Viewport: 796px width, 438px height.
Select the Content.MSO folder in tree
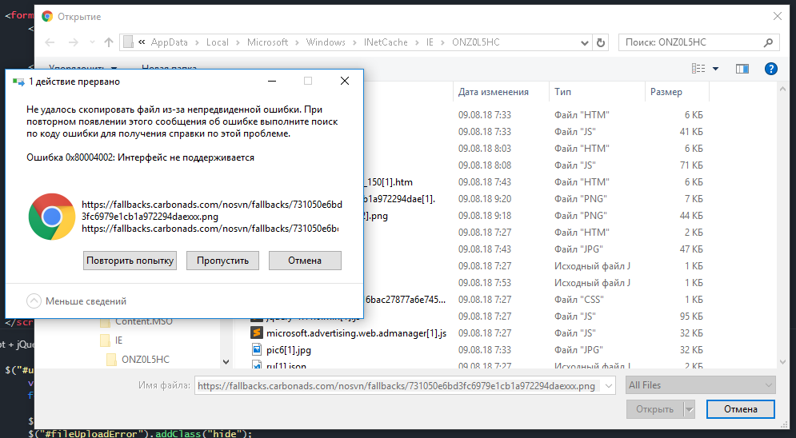point(144,321)
